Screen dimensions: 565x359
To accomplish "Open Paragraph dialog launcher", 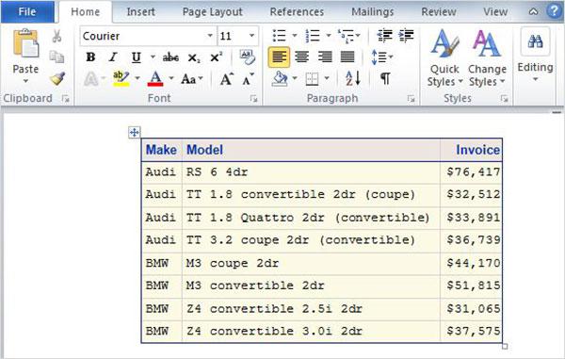I will coord(411,98).
